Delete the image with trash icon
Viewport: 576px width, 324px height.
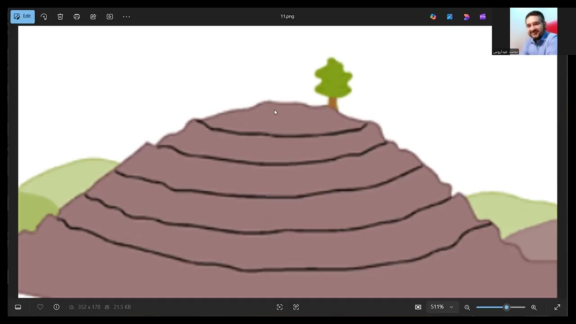(60, 17)
